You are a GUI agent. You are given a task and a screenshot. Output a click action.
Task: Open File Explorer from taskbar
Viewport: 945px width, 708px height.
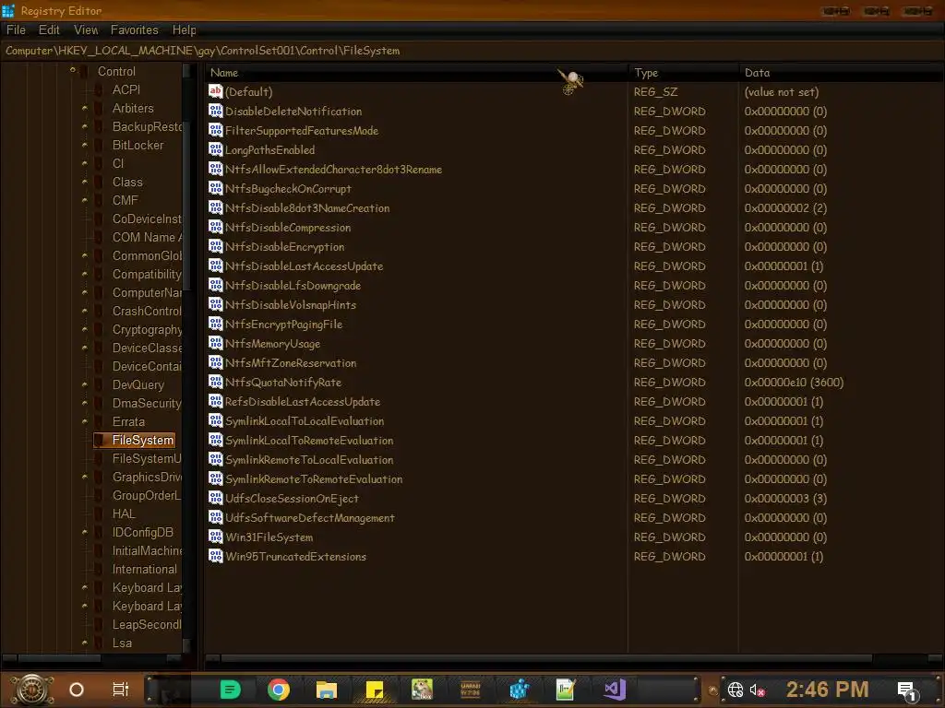pos(327,690)
